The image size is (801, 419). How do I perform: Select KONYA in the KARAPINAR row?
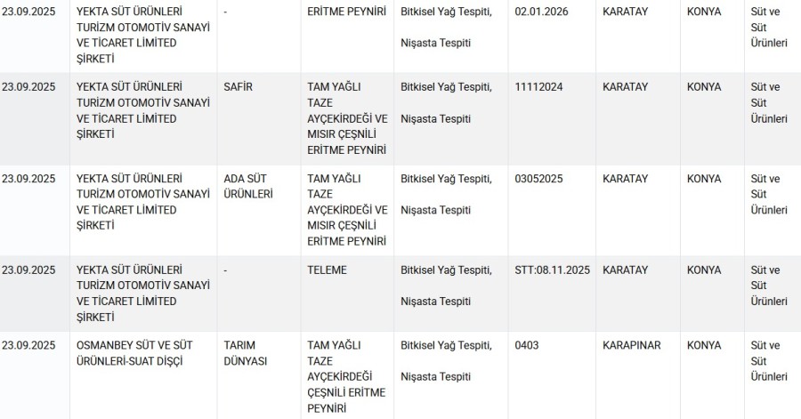(x=704, y=345)
